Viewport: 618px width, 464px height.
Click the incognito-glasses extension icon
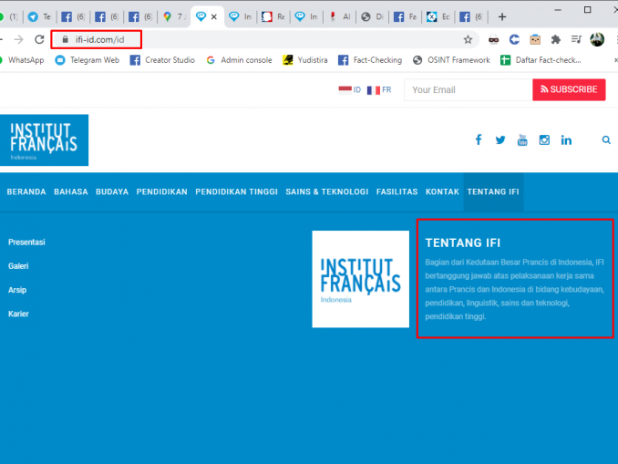coord(493,39)
